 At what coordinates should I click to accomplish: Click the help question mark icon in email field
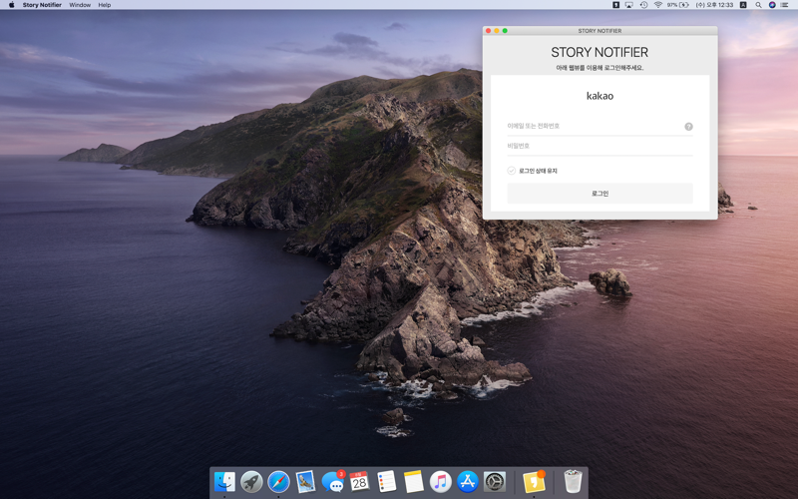tap(688, 127)
